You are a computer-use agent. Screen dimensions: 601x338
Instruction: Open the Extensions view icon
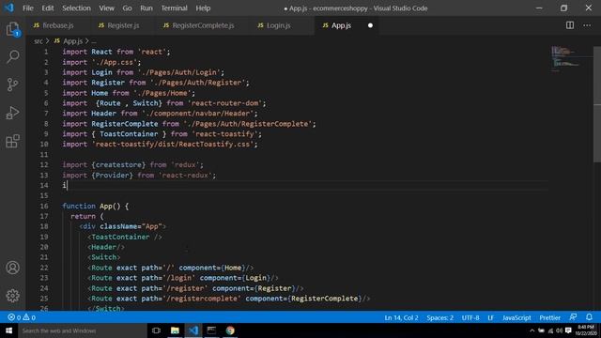tap(12, 141)
